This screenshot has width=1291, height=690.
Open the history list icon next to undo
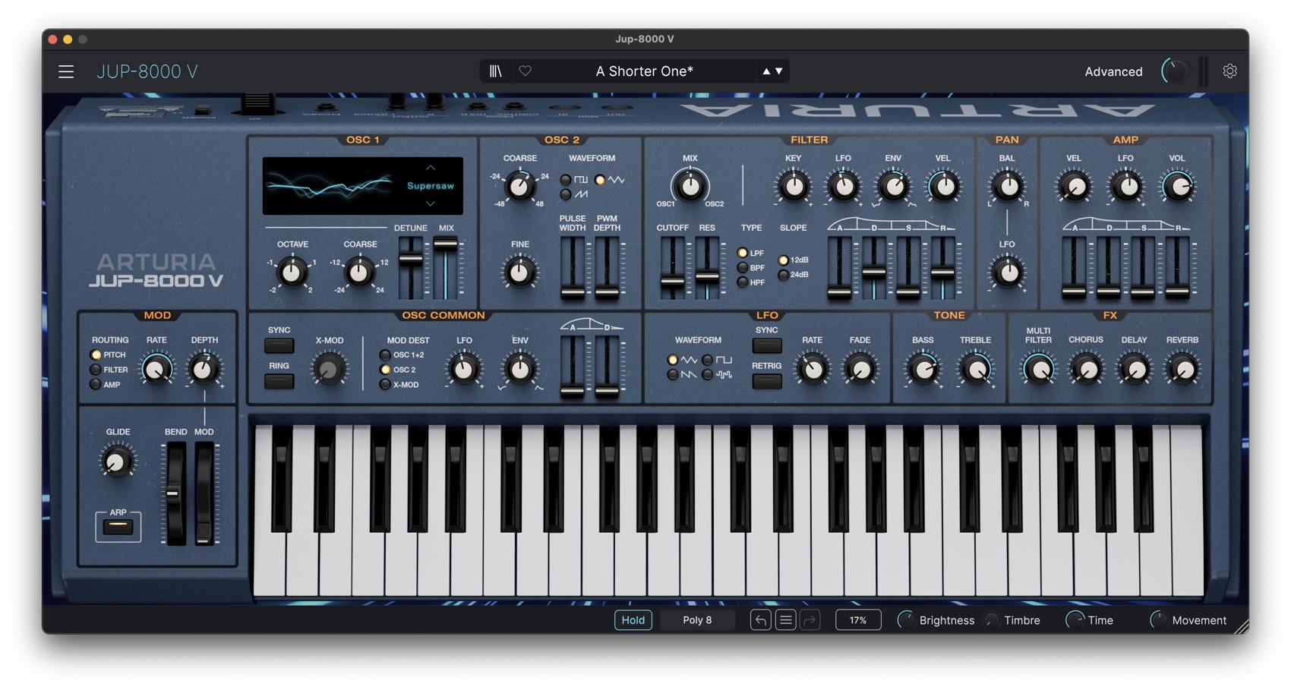coord(785,620)
